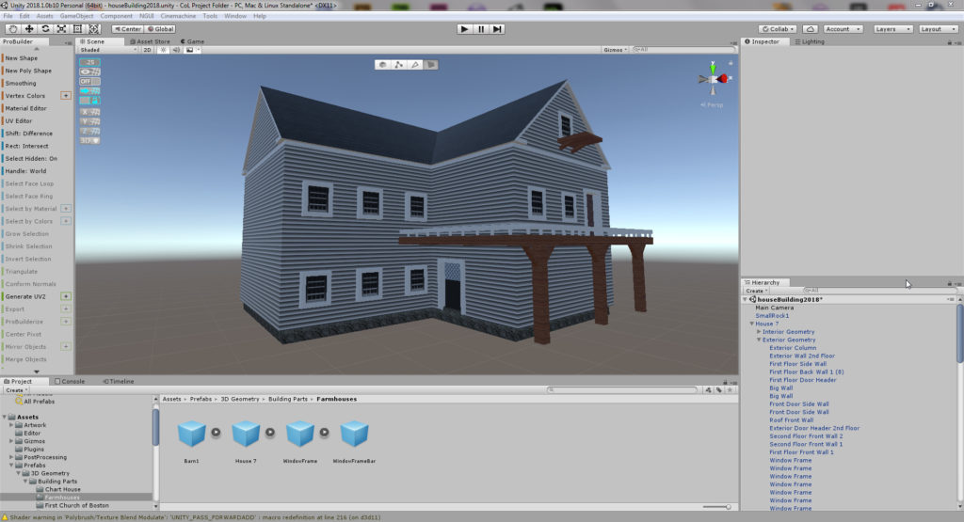Click New Shape in ProBuilder panel
Image resolution: width=964 pixels, height=522 pixels.
[22, 58]
